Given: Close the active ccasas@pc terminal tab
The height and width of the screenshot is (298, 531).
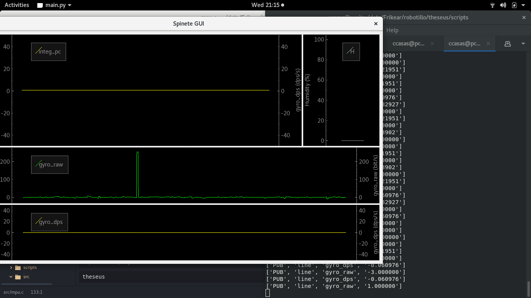Looking at the screenshot, I should pos(488,43).
